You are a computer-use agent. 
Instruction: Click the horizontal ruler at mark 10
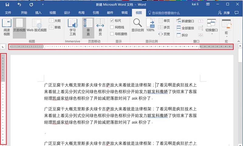pos(85,46)
